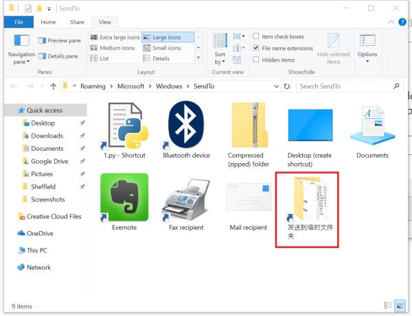
Task: Open Pictures in Quick access
Action: pyautogui.click(x=42, y=174)
